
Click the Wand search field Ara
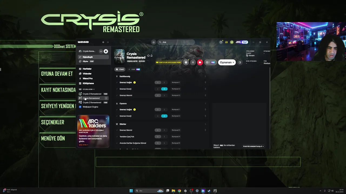176,42
